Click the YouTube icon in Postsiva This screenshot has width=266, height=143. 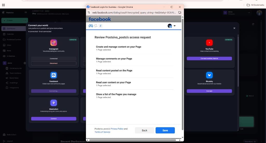point(209,43)
